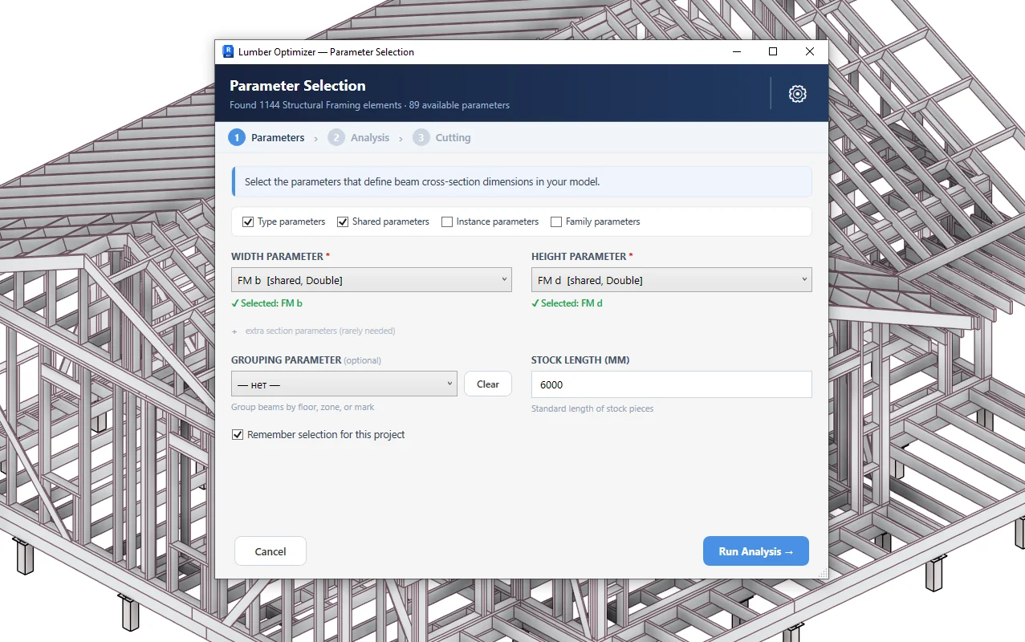Clear the grouping parameter selection

(488, 384)
